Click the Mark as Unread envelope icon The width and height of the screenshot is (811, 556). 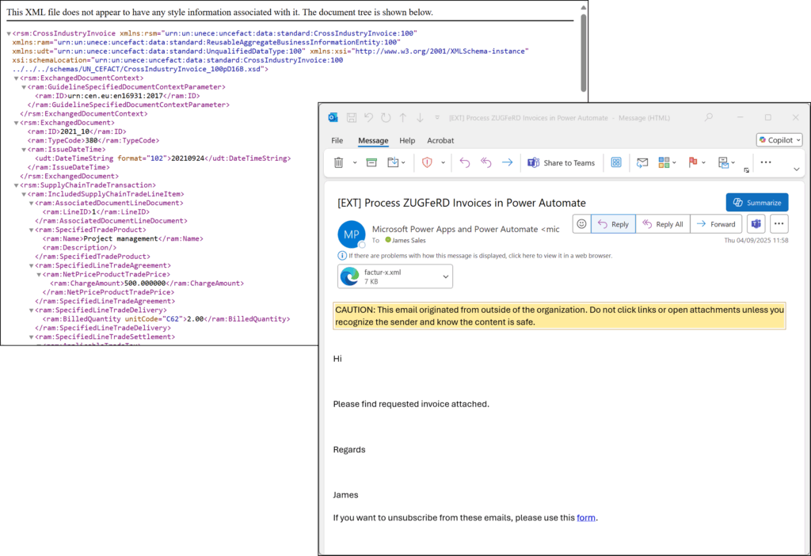tap(642, 163)
